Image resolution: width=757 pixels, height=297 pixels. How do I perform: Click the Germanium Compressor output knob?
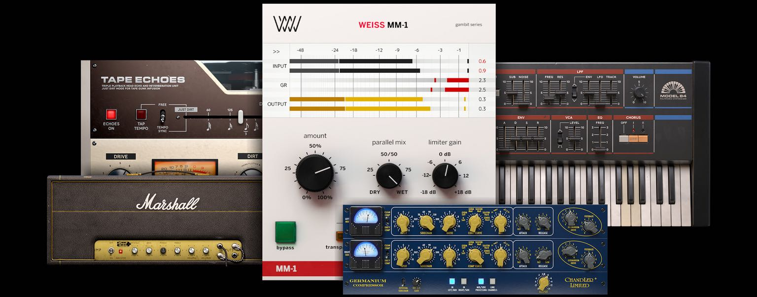[x=543, y=284]
